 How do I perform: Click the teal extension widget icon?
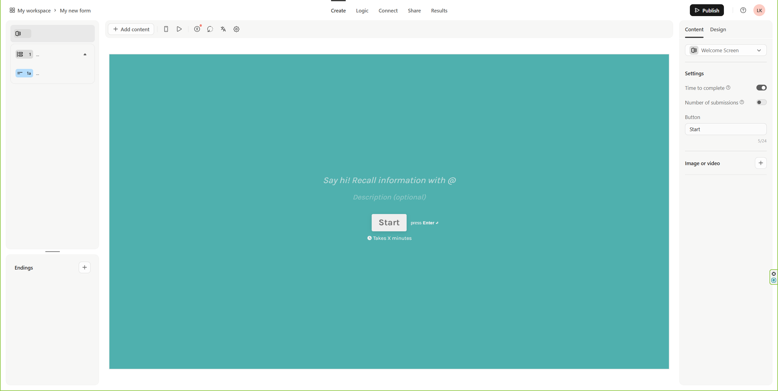click(x=774, y=280)
